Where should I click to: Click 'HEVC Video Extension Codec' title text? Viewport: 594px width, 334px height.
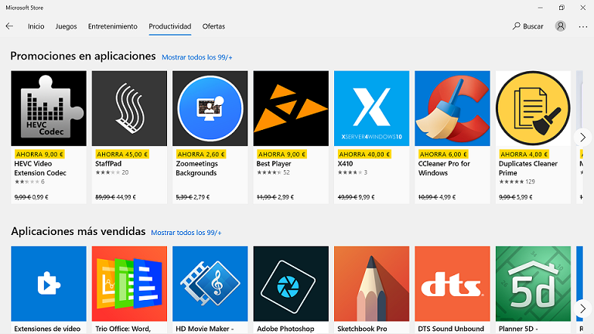tap(40, 168)
